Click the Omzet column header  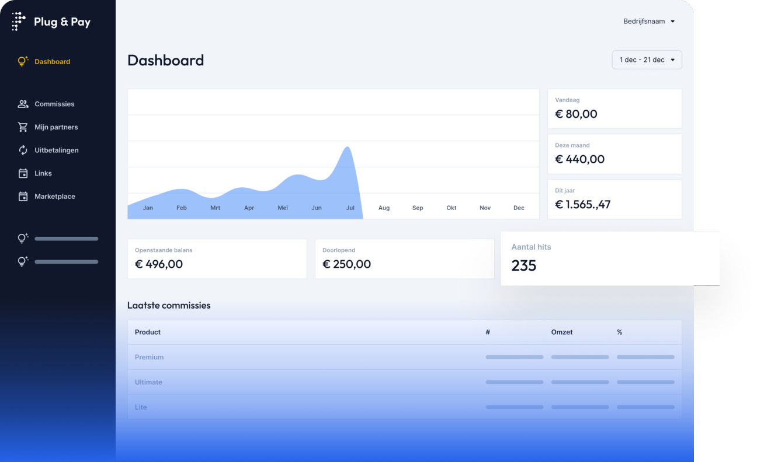click(x=562, y=332)
